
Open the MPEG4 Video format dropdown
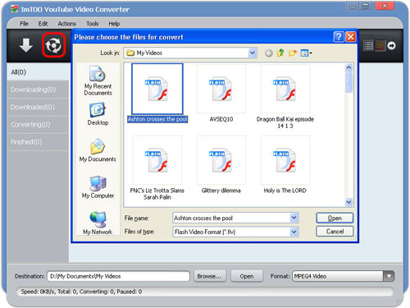pyautogui.click(x=389, y=276)
